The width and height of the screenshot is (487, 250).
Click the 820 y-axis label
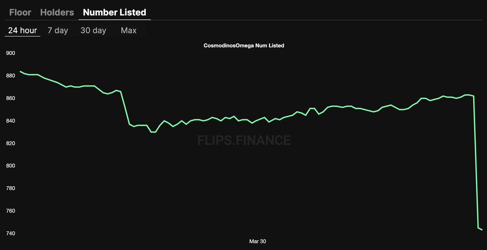(11, 143)
